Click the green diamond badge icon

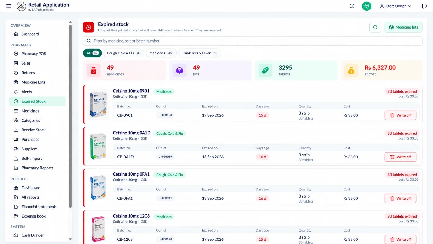367,6
